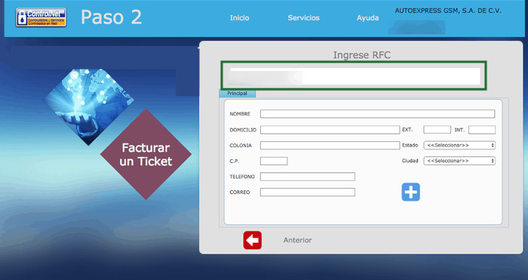This screenshot has height=280, width=528.
Task: Click the INT. number field
Action: pyautogui.click(x=482, y=130)
